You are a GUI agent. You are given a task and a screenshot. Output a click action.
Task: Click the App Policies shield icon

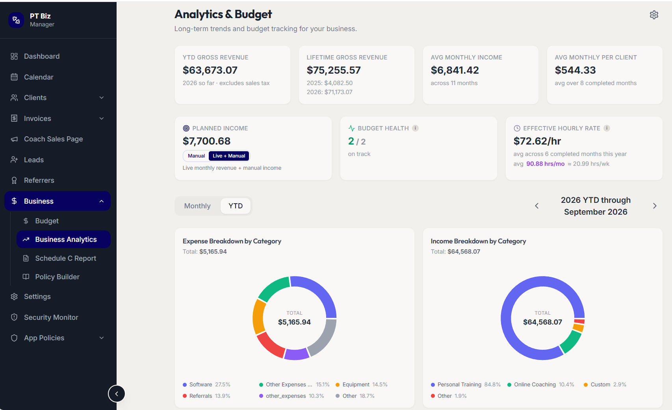tap(14, 338)
